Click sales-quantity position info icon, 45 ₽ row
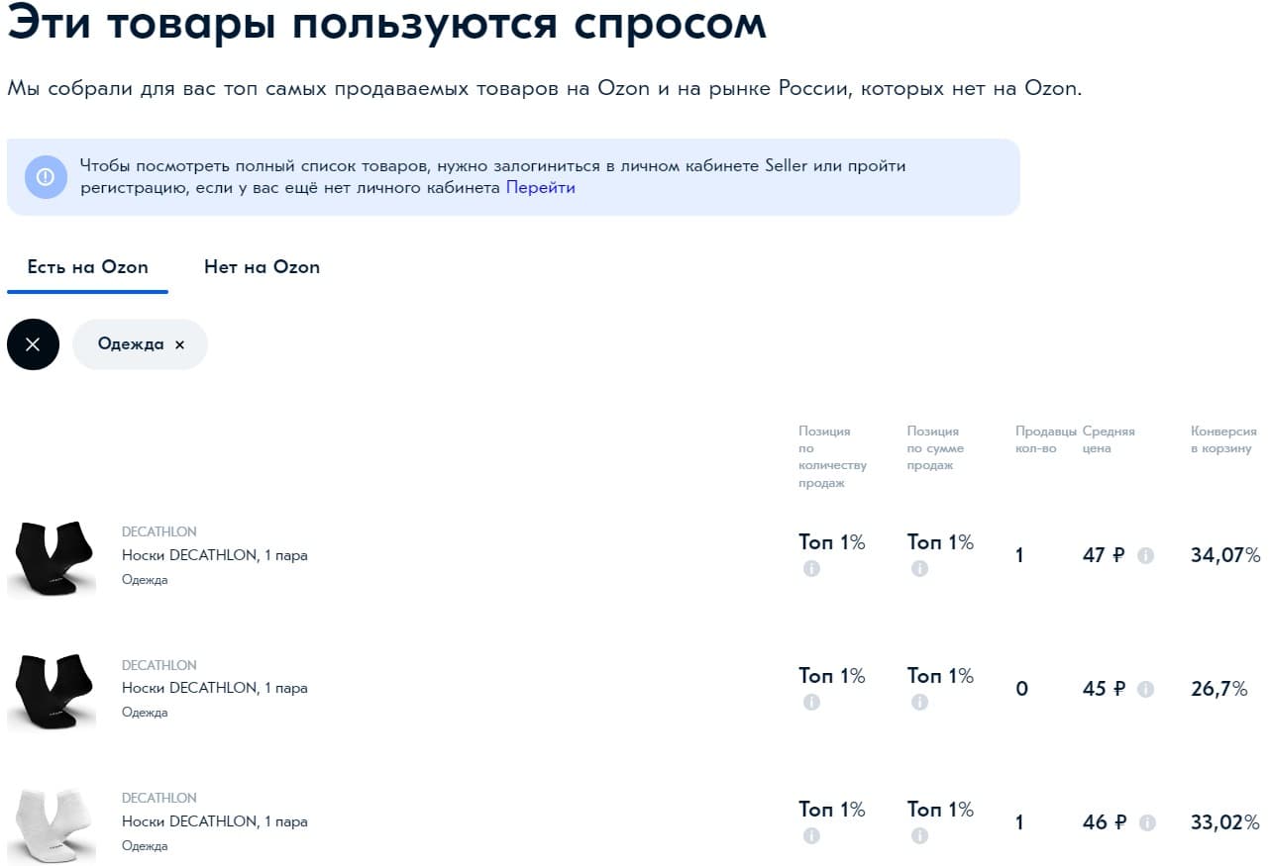Screen dimensions: 1269x866 pos(811,703)
